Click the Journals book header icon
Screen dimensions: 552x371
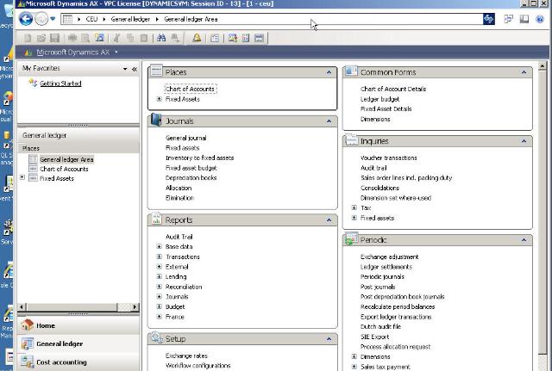(x=155, y=120)
